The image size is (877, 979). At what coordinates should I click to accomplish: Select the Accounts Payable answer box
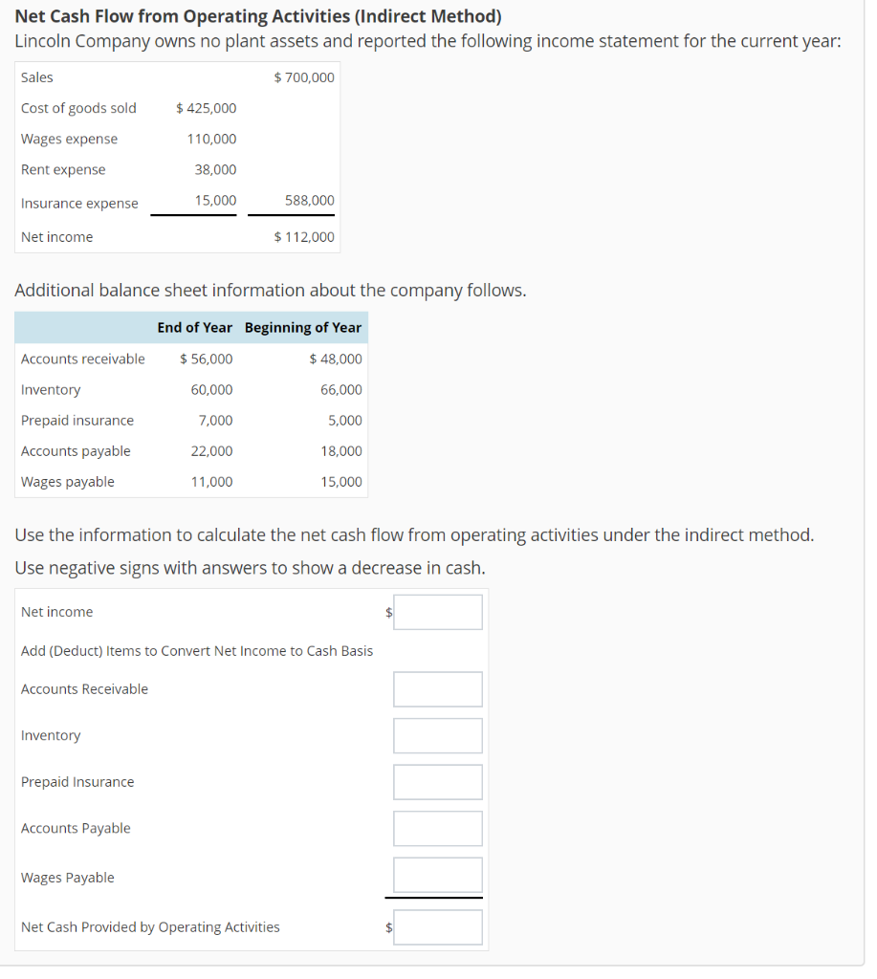(x=437, y=828)
